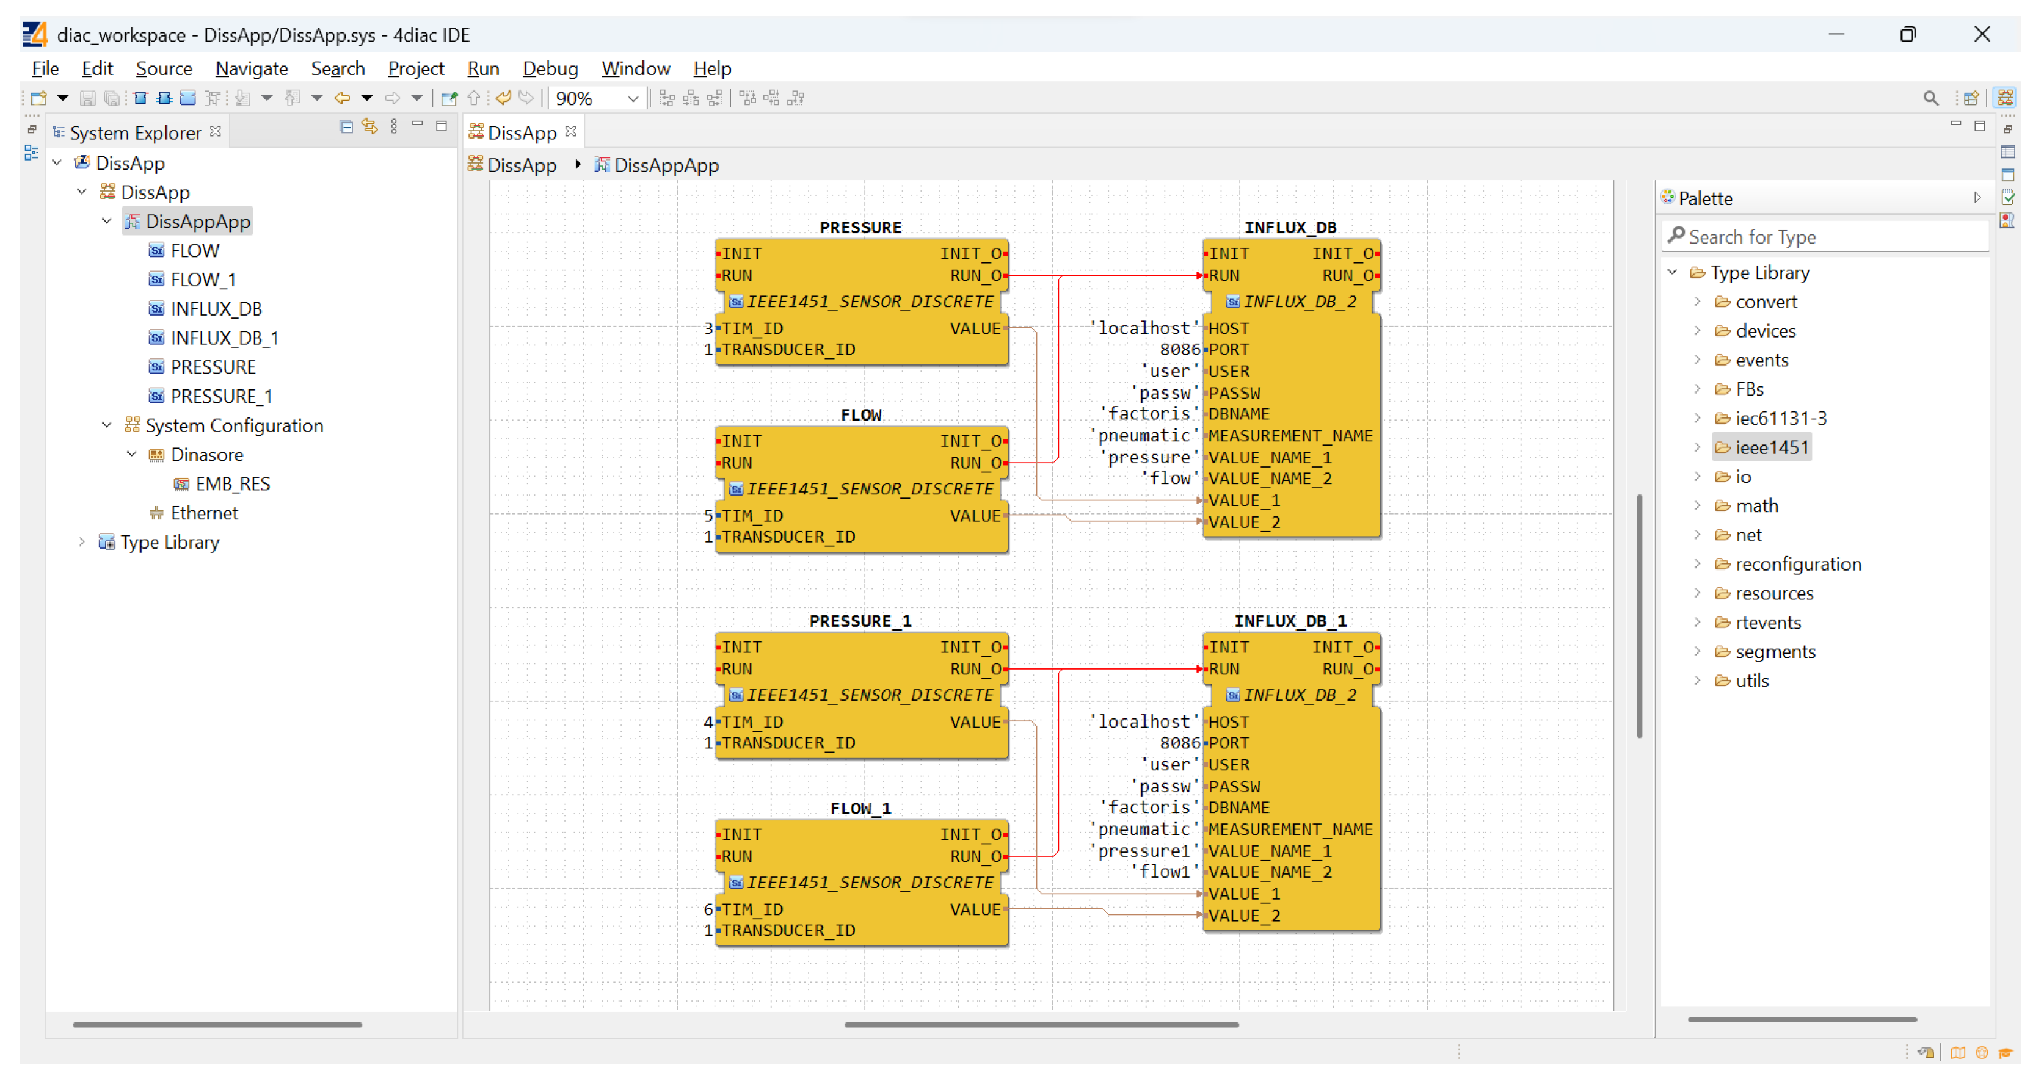2044x1084 pixels.
Task: Click the EMB_RES resource item
Action: [233, 484]
